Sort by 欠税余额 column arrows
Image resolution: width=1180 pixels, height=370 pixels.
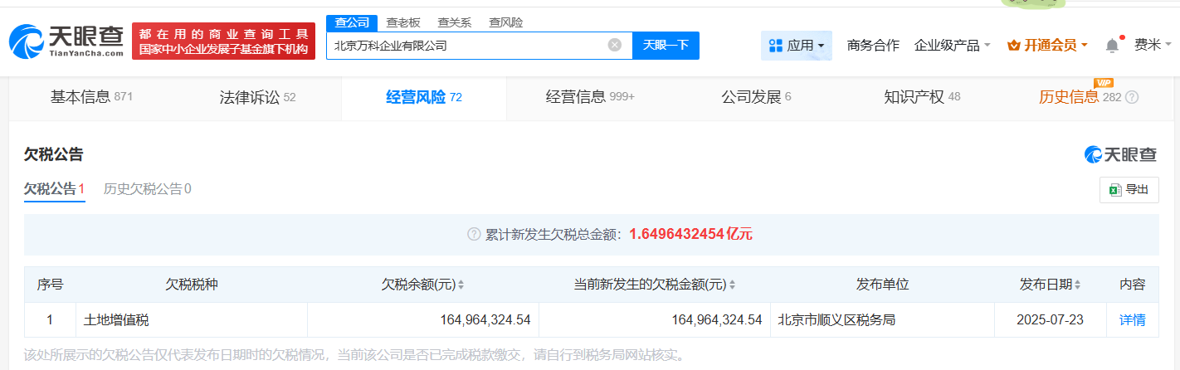click(461, 285)
